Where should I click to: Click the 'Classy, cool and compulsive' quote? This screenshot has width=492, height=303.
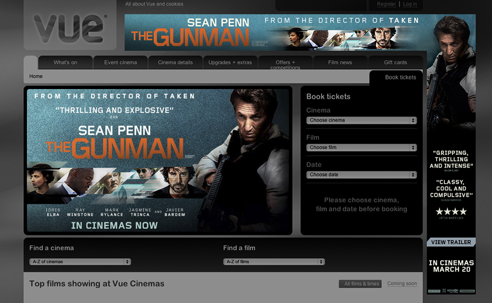pos(451,189)
